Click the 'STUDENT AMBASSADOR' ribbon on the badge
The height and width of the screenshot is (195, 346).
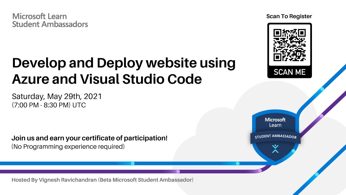click(x=275, y=137)
